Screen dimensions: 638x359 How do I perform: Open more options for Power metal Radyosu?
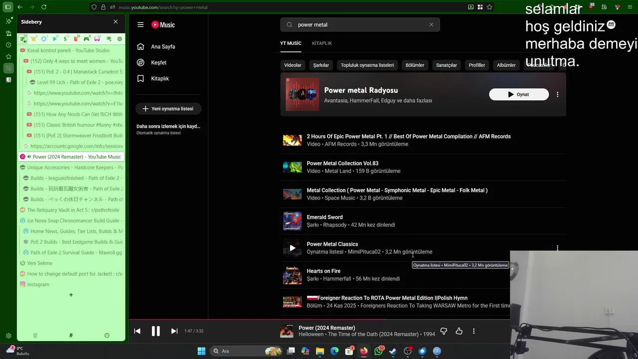[x=557, y=94]
